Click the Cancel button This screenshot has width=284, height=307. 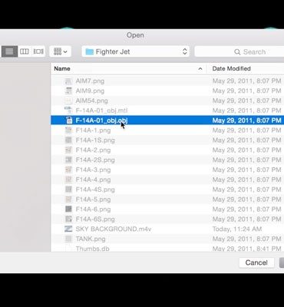pyautogui.click(x=256, y=262)
